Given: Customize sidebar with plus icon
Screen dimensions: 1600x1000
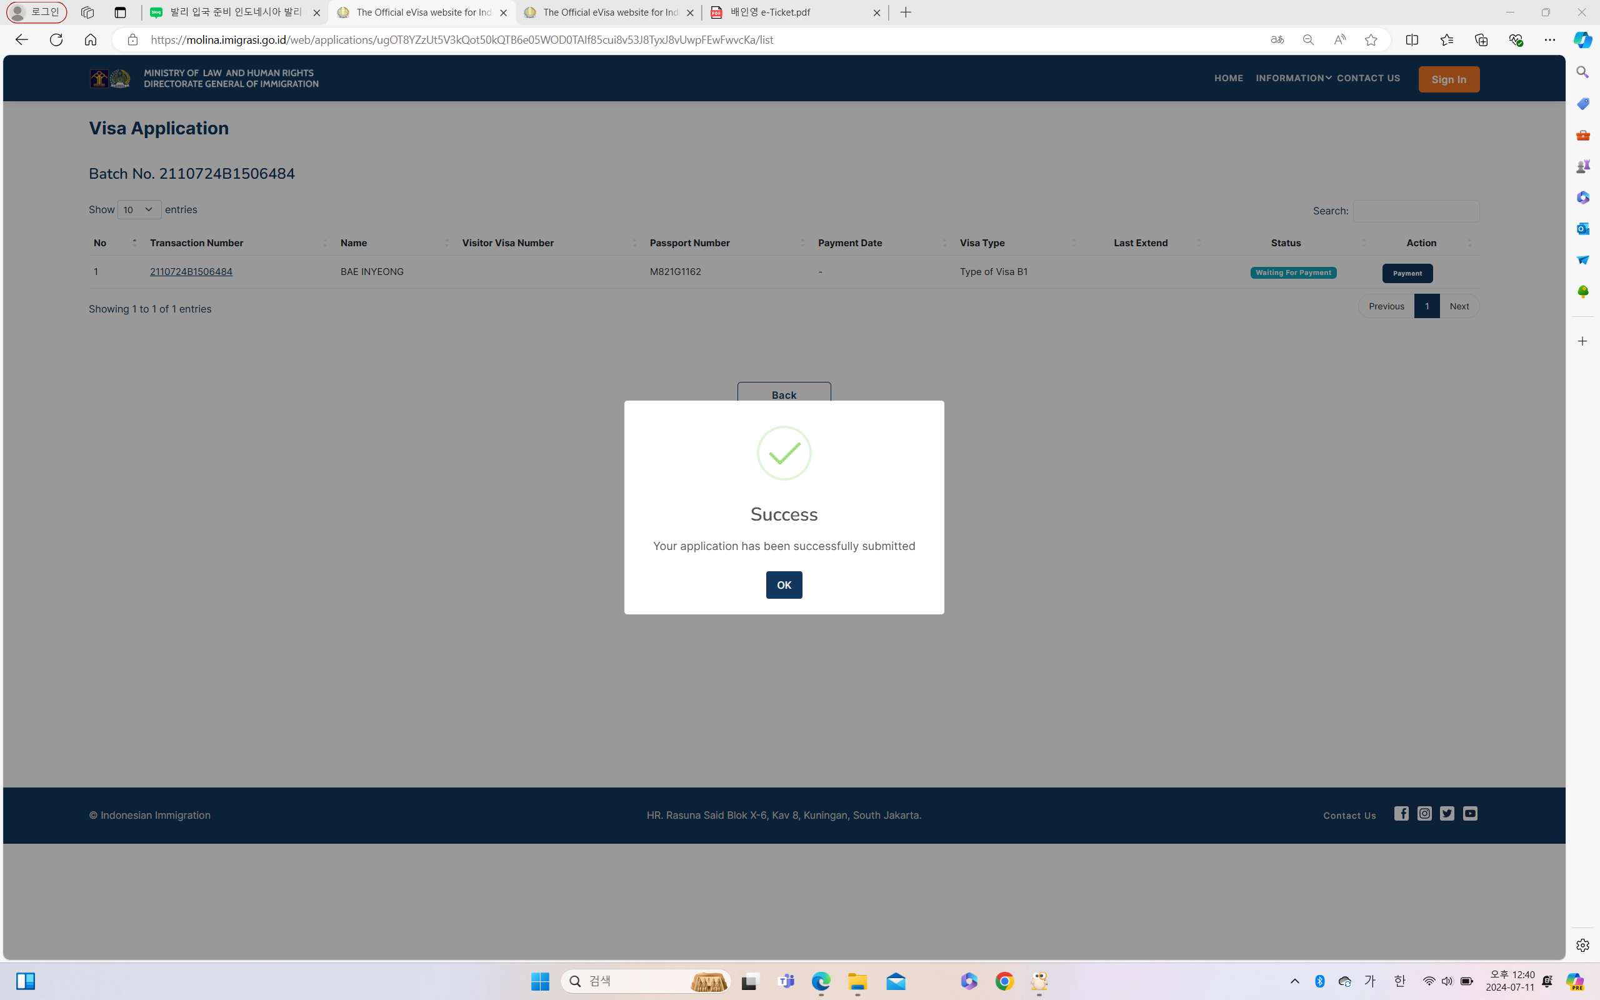Looking at the screenshot, I should point(1582,341).
